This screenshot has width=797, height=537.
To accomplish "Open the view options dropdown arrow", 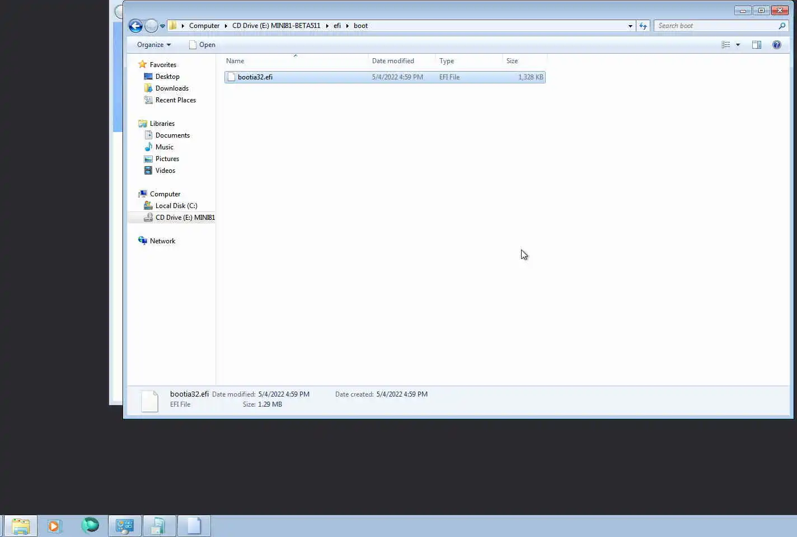I will pos(738,45).
